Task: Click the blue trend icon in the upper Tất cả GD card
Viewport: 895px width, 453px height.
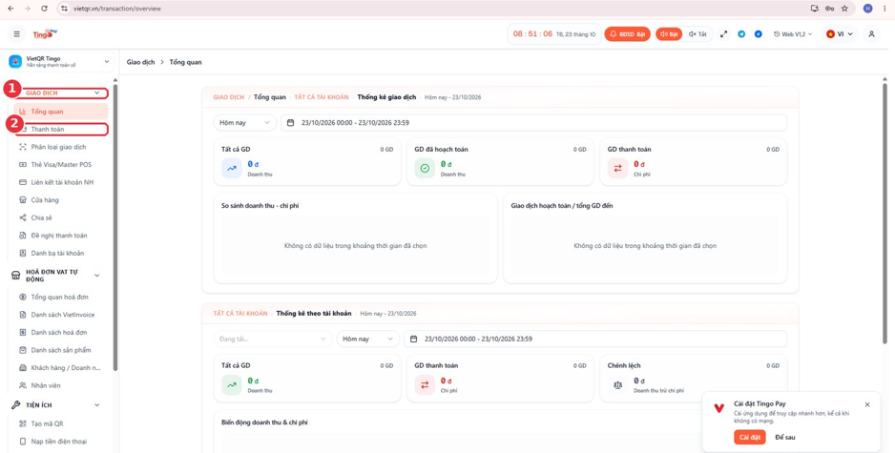Action: 232,168
